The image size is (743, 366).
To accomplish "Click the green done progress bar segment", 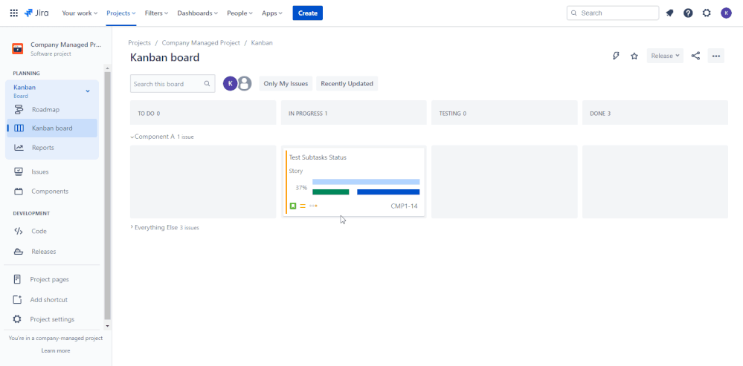I will [x=331, y=192].
